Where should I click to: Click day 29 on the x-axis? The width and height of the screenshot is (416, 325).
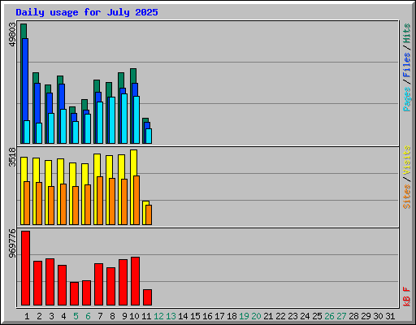point(366,316)
